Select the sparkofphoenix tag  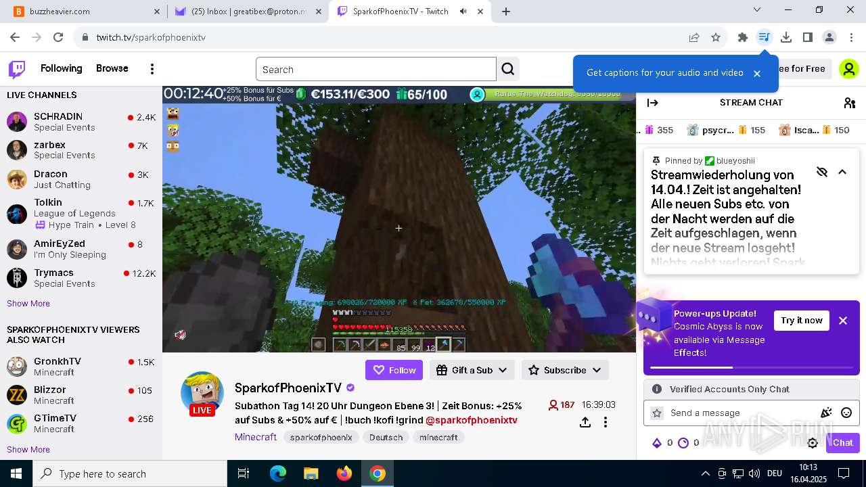point(321,438)
